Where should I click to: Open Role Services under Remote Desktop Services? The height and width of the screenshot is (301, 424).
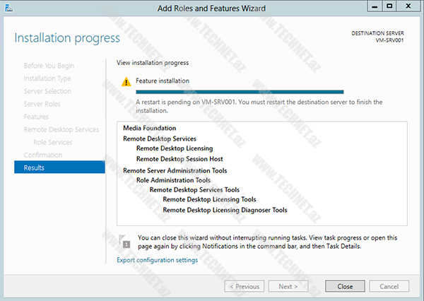[53, 142]
